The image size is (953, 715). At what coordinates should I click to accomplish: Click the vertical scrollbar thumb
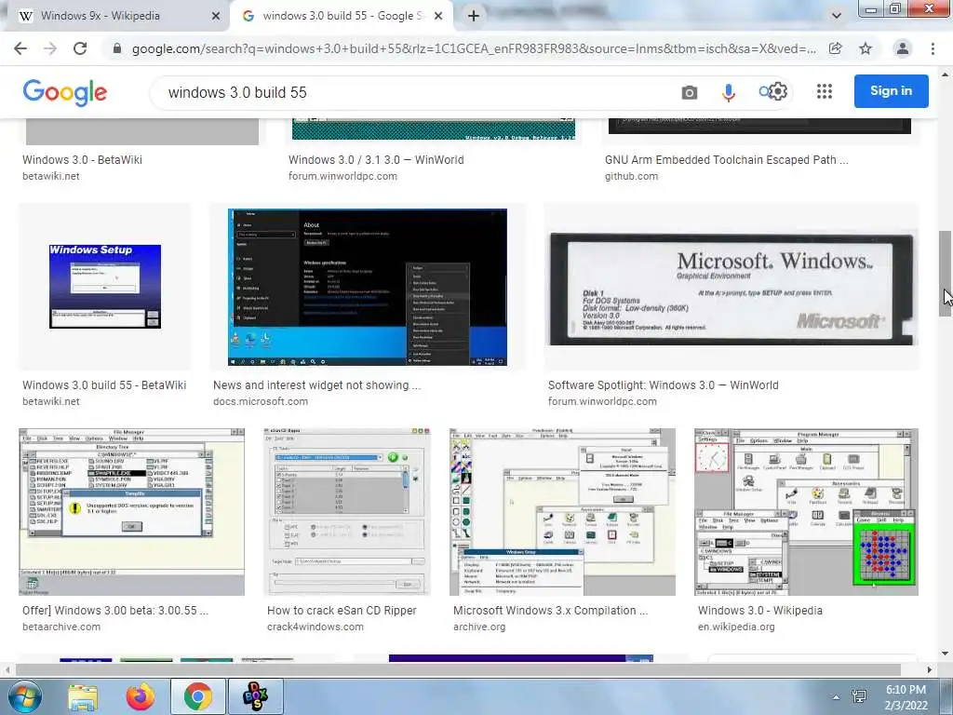(946, 274)
